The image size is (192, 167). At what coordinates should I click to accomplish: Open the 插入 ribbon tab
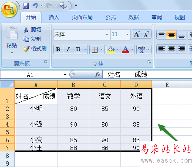(x=54, y=17)
